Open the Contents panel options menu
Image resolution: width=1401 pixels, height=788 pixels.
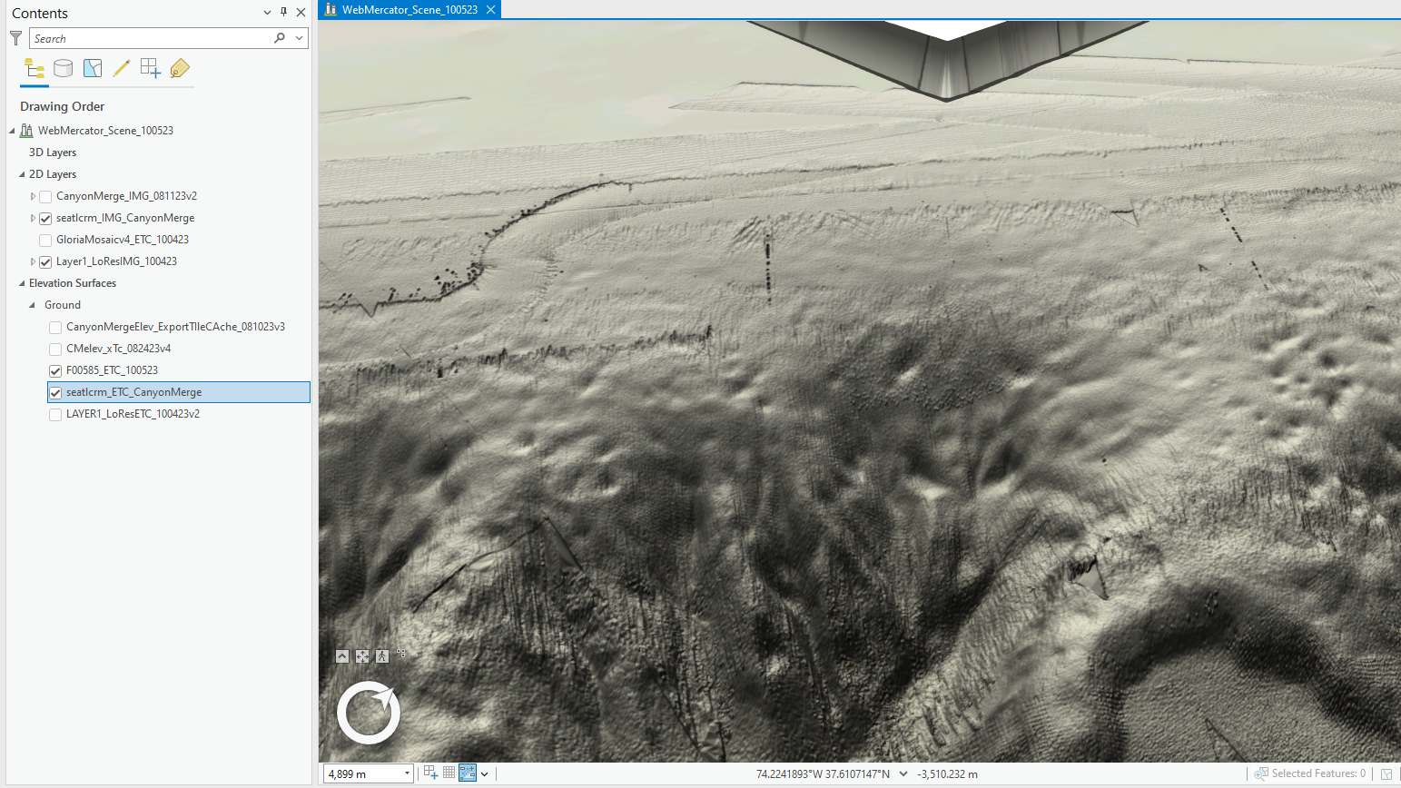tap(266, 12)
